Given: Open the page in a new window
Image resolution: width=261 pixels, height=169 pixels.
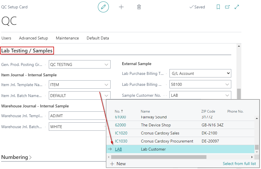Looking at the screenshot, I should tap(227, 7).
